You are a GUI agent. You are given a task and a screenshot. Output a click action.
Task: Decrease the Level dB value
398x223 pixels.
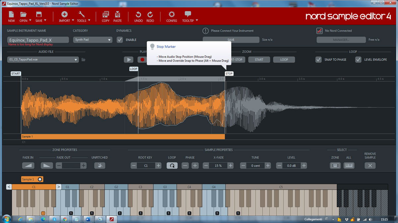pyautogui.click(x=280, y=166)
